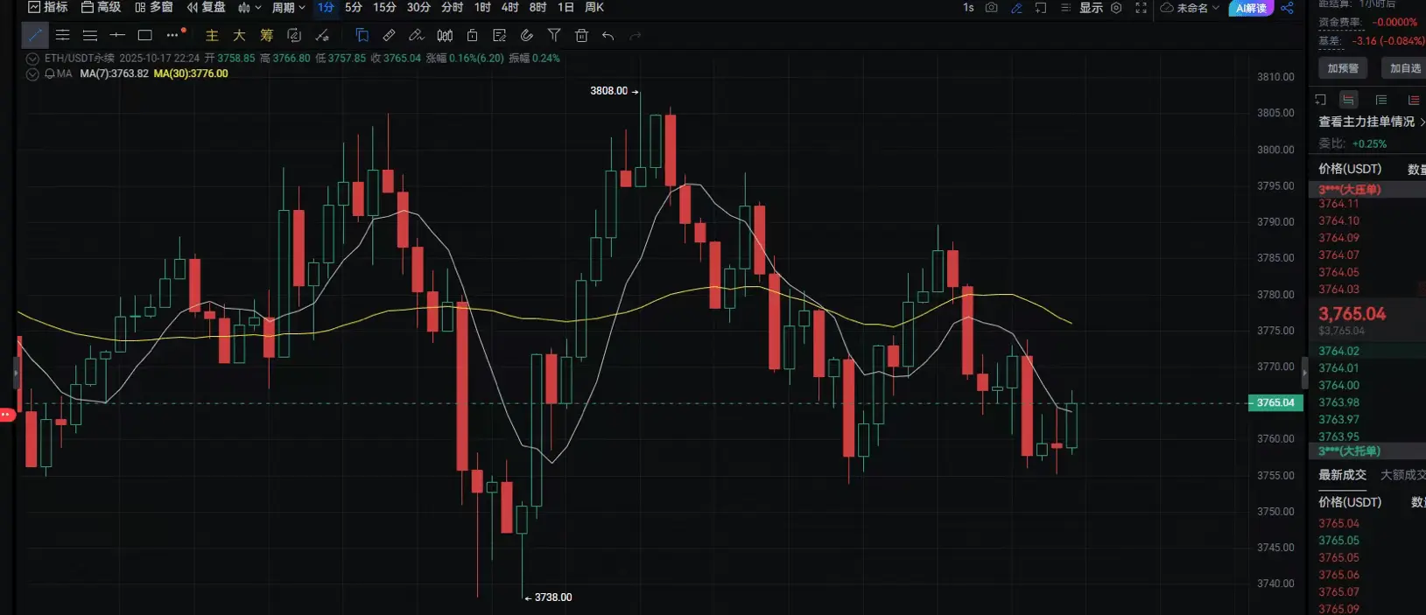Delete drawings with the trash icon

point(581,36)
